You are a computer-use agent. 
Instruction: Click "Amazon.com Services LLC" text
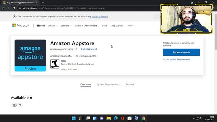click(64, 49)
